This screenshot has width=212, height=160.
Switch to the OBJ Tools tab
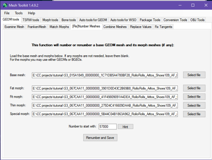[197, 20]
